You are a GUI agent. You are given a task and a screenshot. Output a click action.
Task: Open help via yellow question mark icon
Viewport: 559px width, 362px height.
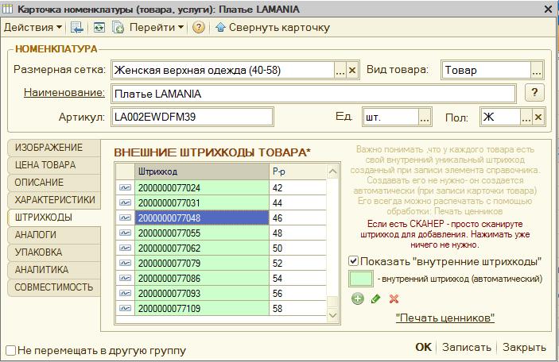199,28
